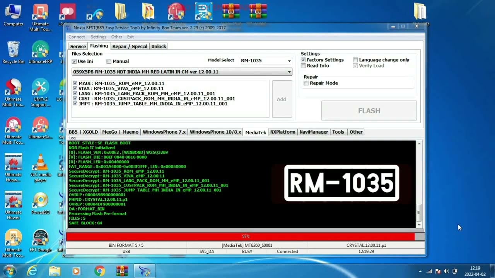Launch Google Chrome from the taskbar
This screenshot has height=278, width=495.
[x=99, y=271]
